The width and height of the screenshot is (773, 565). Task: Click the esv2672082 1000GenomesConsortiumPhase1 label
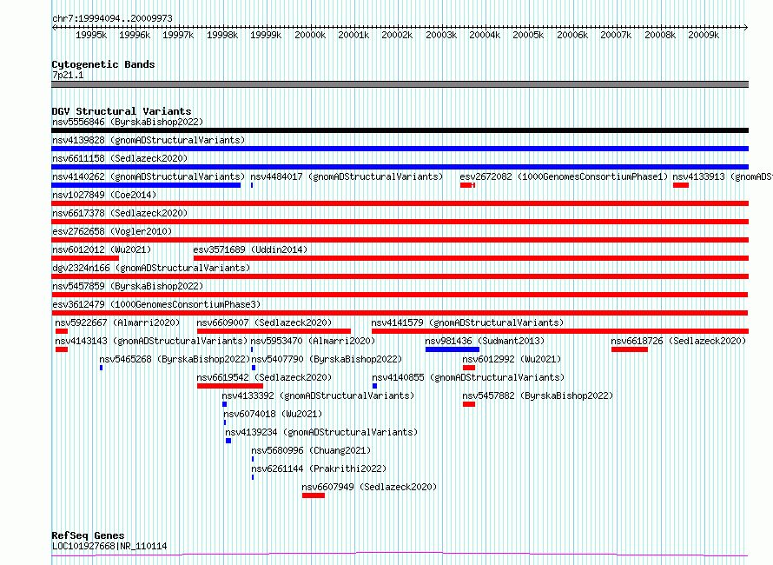[564, 176]
